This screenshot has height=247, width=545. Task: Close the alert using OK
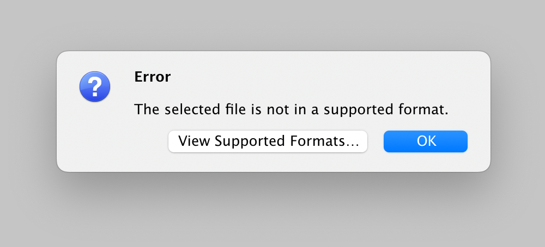pyautogui.click(x=426, y=141)
